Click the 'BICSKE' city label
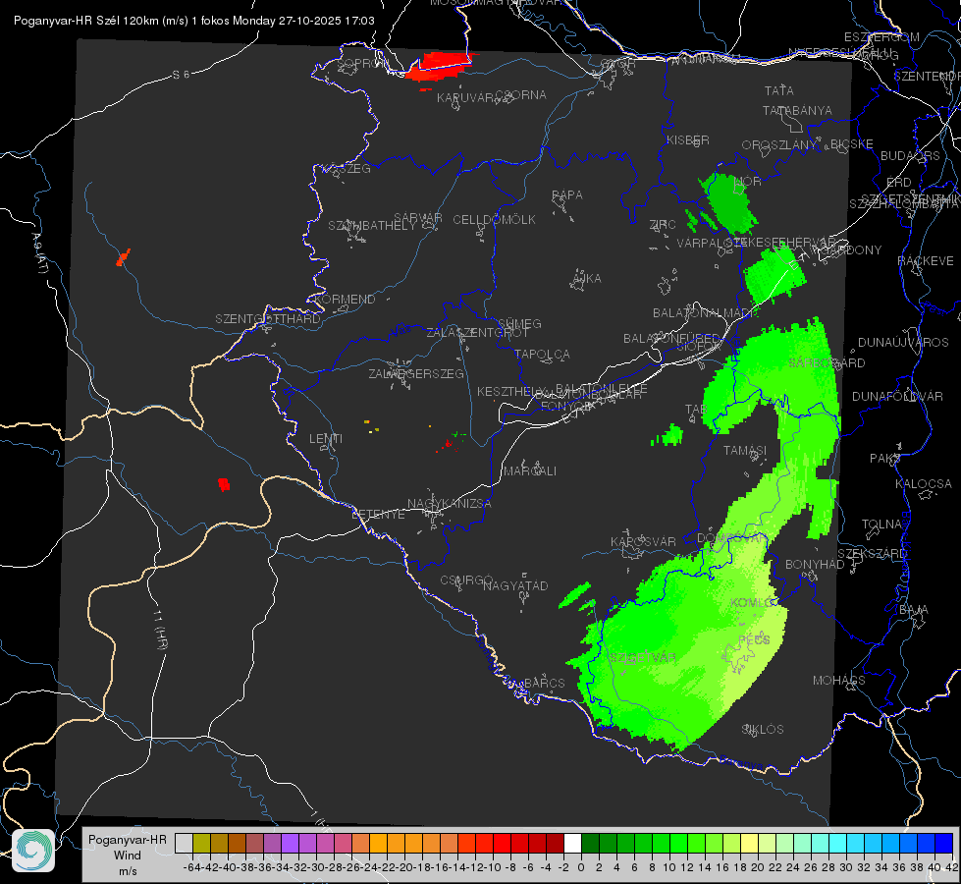Screen dimensions: 961x884 point(852,144)
